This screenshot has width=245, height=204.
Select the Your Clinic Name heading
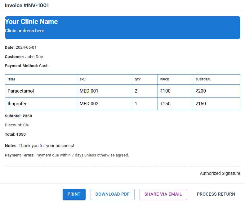(31, 22)
